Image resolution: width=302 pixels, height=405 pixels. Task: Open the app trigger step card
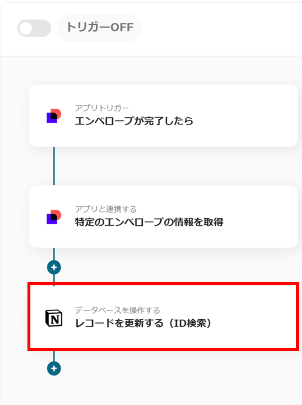(163, 115)
